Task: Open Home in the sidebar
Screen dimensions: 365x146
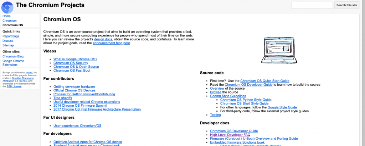Action: pos(6,16)
